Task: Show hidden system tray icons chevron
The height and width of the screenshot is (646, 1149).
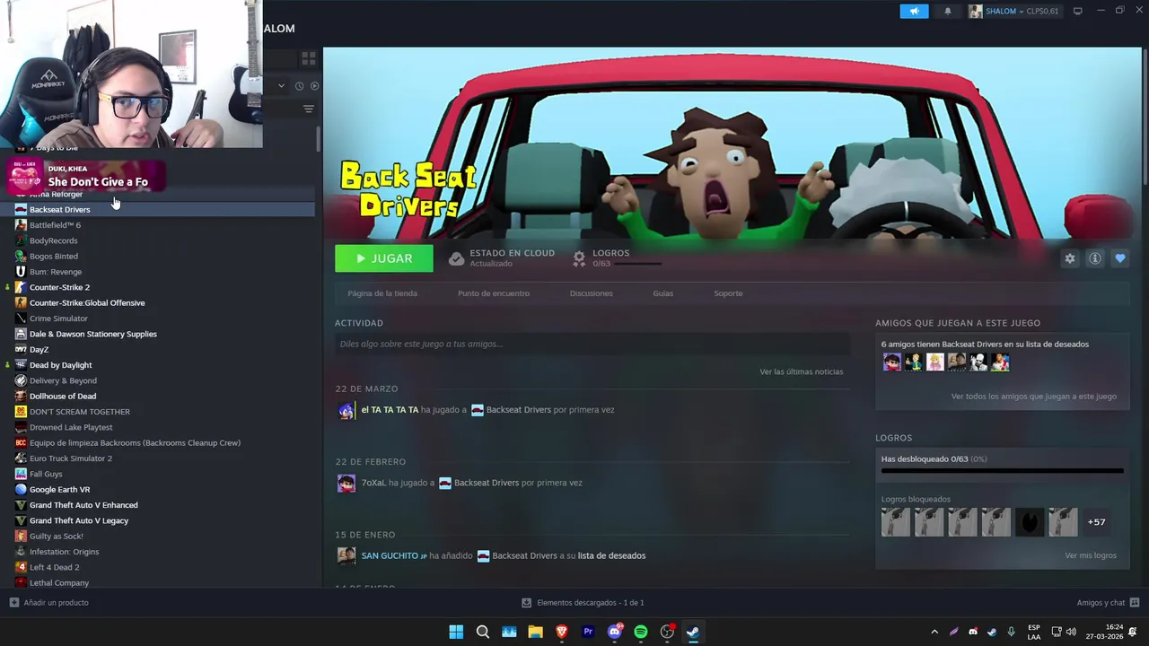Action: [934, 632]
